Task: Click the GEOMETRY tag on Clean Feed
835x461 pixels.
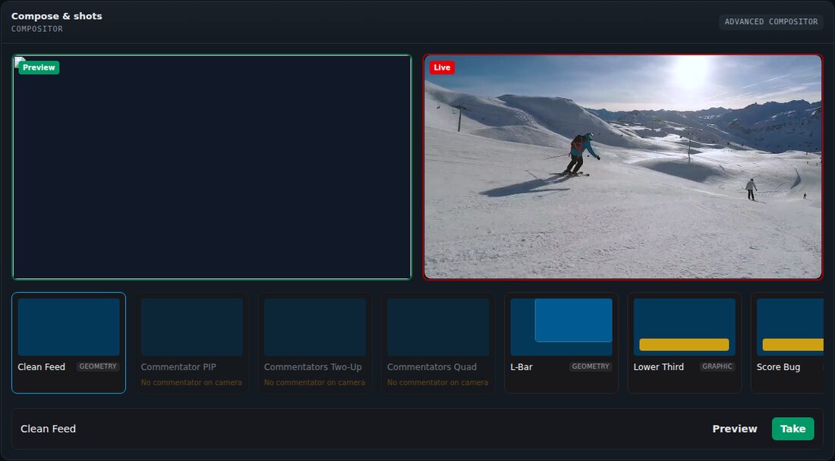Action: coord(97,366)
